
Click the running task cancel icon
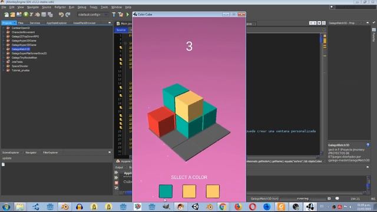click(x=329, y=198)
